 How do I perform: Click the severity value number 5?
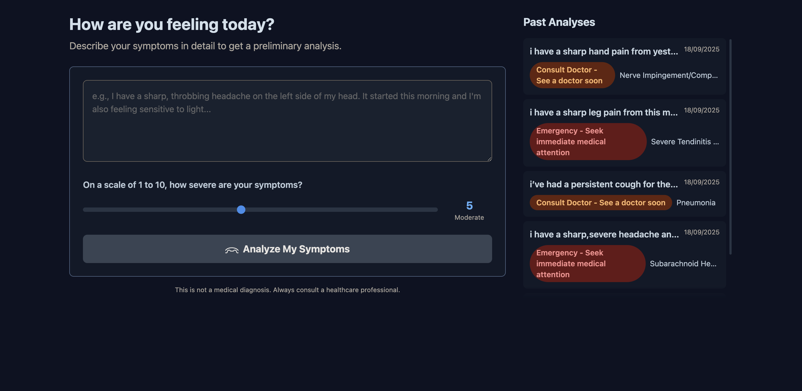469,206
